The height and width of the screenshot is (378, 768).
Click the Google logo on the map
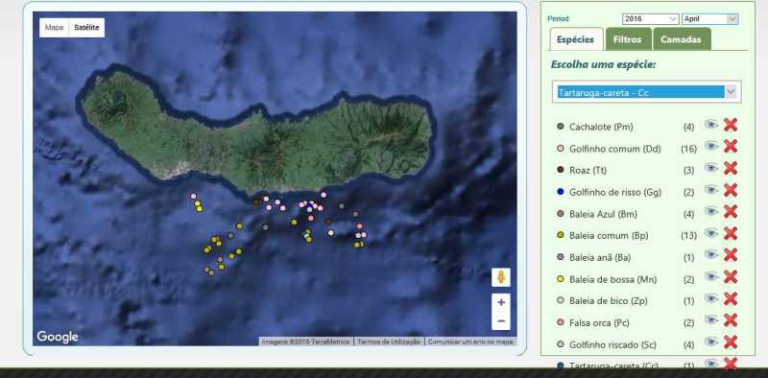coord(58,337)
